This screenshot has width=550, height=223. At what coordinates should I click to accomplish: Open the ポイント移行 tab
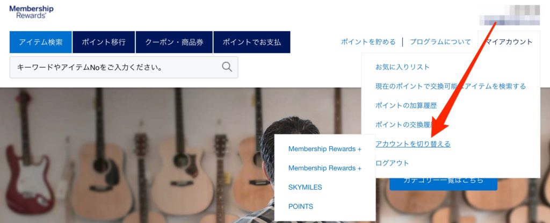[x=104, y=42]
